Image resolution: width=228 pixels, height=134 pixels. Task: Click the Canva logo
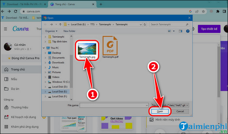tap(21, 29)
